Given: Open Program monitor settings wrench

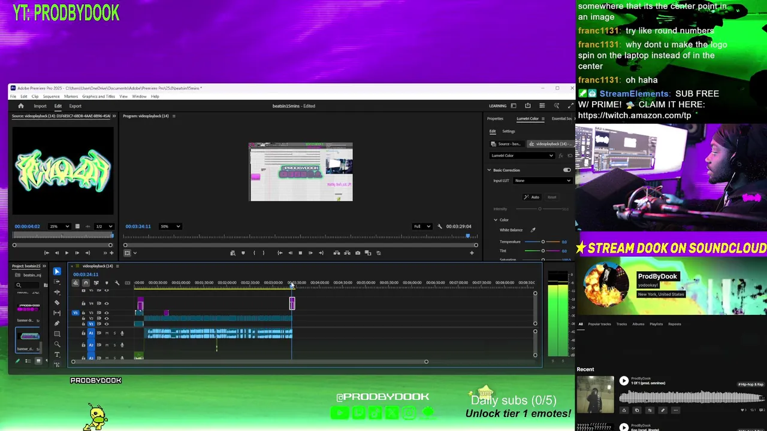Looking at the screenshot, I should [440, 226].
